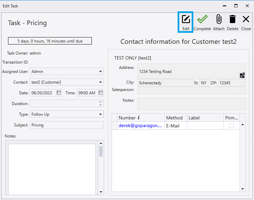Delete the task using trash icon

[x=232, y=19]
